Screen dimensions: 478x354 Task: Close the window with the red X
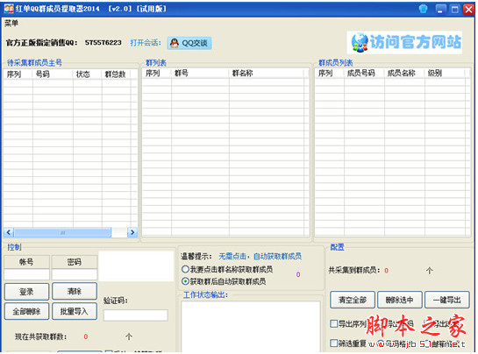pos(468,9)
